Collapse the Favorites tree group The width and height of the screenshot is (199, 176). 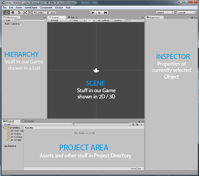(x=3, y=128)
